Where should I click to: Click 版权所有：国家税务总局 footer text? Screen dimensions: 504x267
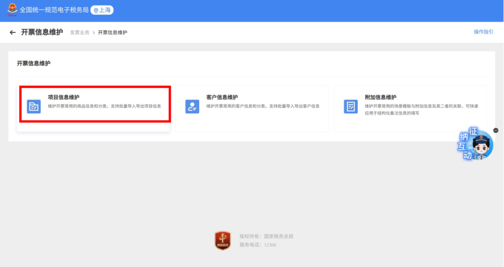266,237
